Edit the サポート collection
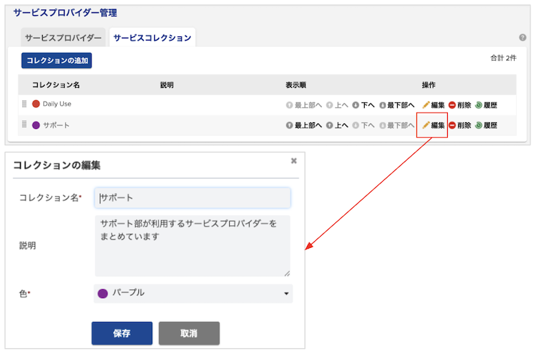This screenshot has width=536, height=353. click(x=433, y=125)
